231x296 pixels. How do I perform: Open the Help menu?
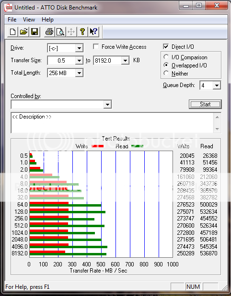coord(47,20)
